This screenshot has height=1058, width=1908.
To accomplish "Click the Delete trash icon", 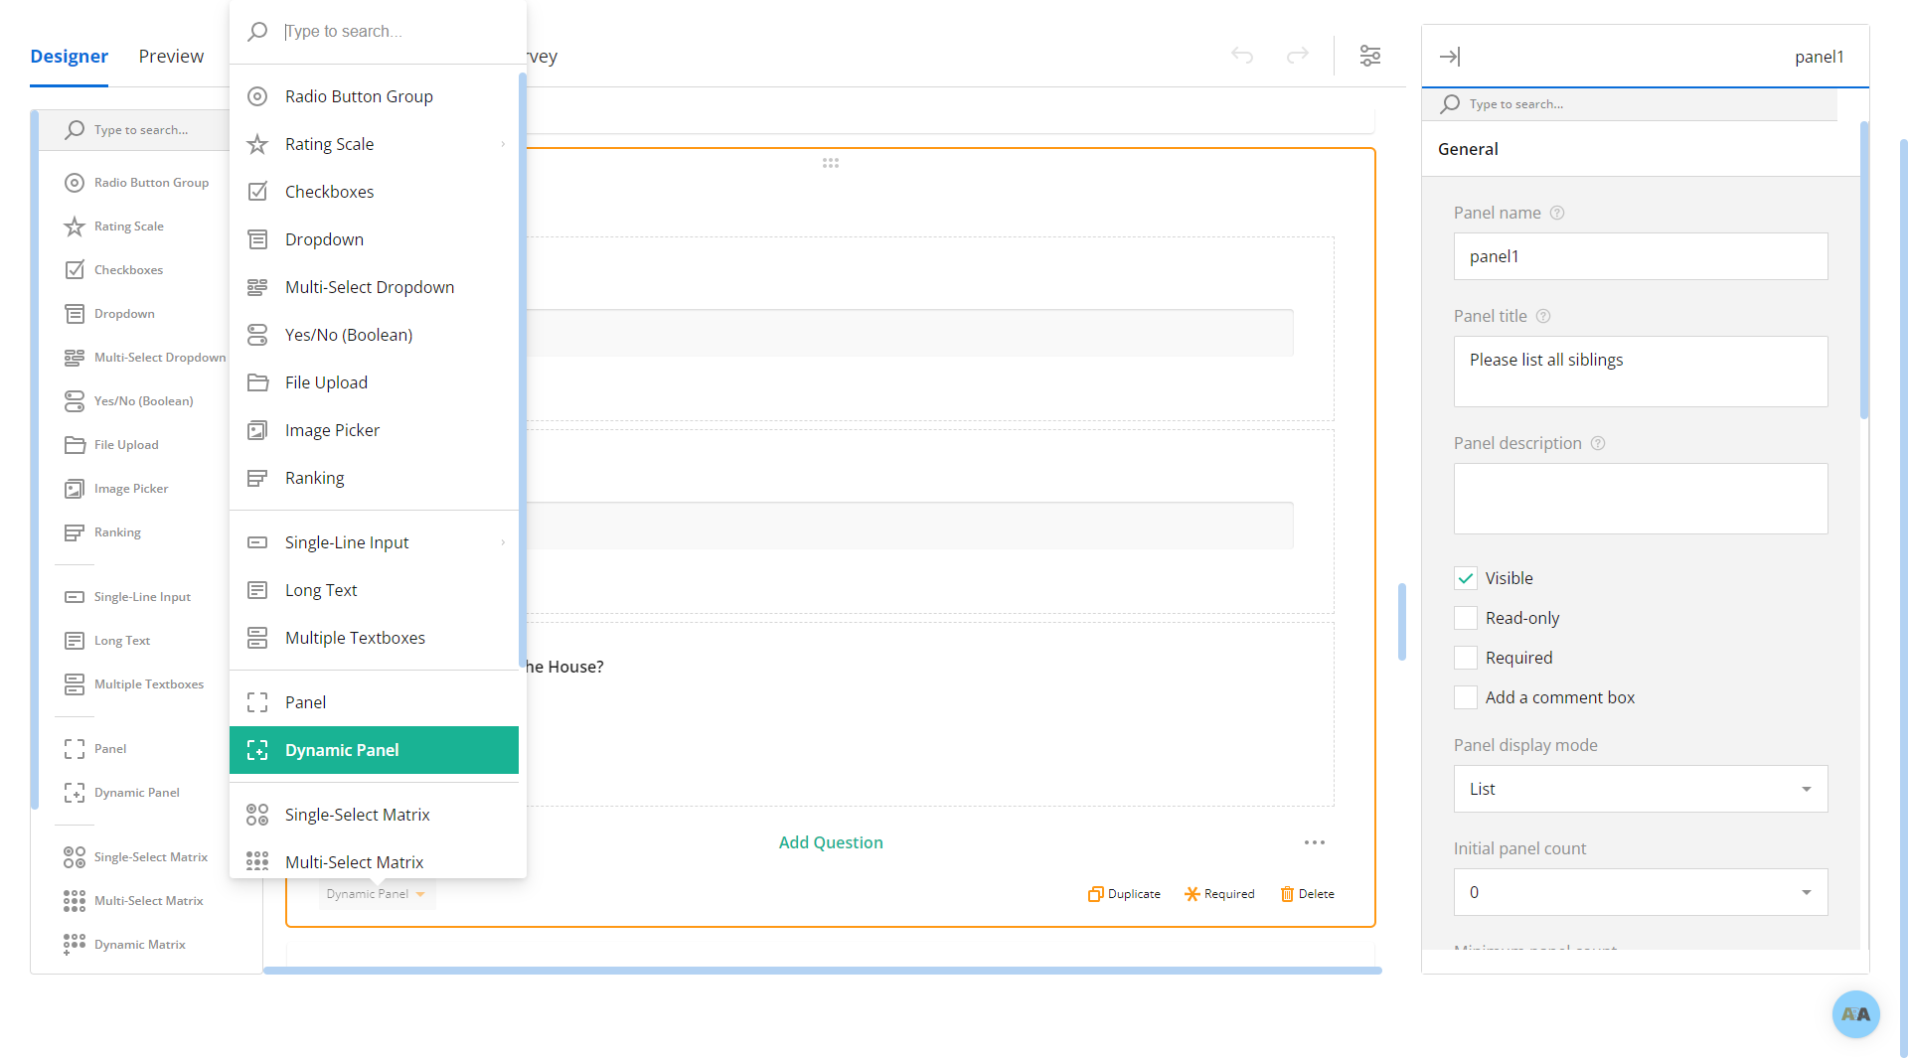I will pos(1287,894).
